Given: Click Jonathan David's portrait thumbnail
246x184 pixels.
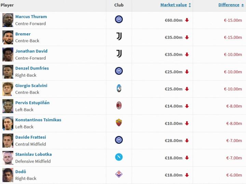Looking at the screenshot, I should click(x=8, y=55).
